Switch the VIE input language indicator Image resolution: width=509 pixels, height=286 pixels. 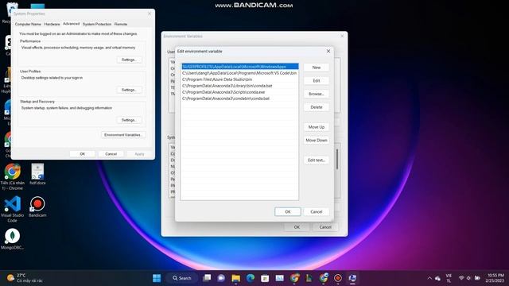(x=449, y=278)
